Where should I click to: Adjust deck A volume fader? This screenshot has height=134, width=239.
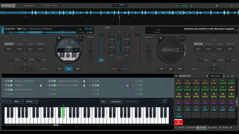[101, 35]
